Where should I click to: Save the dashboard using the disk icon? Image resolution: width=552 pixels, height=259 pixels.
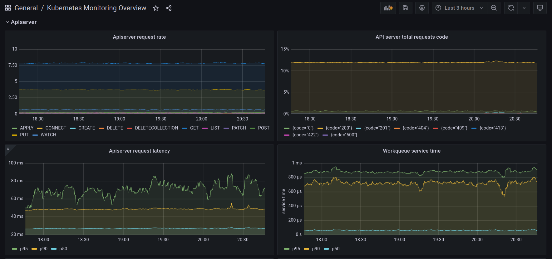click(406, 8)
